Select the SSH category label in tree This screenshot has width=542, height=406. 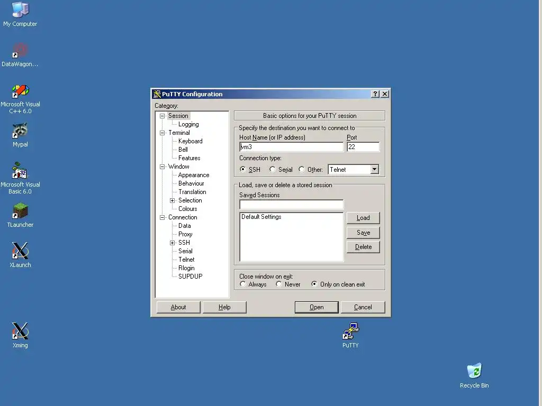(184, 243)
